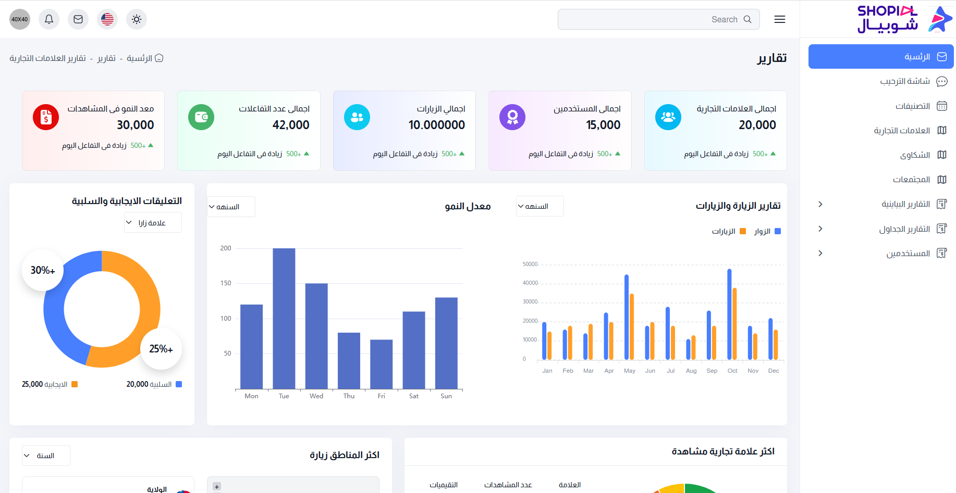956x493 pixels.
Task: Open the messages envelope icon
Action: point(78,19)
